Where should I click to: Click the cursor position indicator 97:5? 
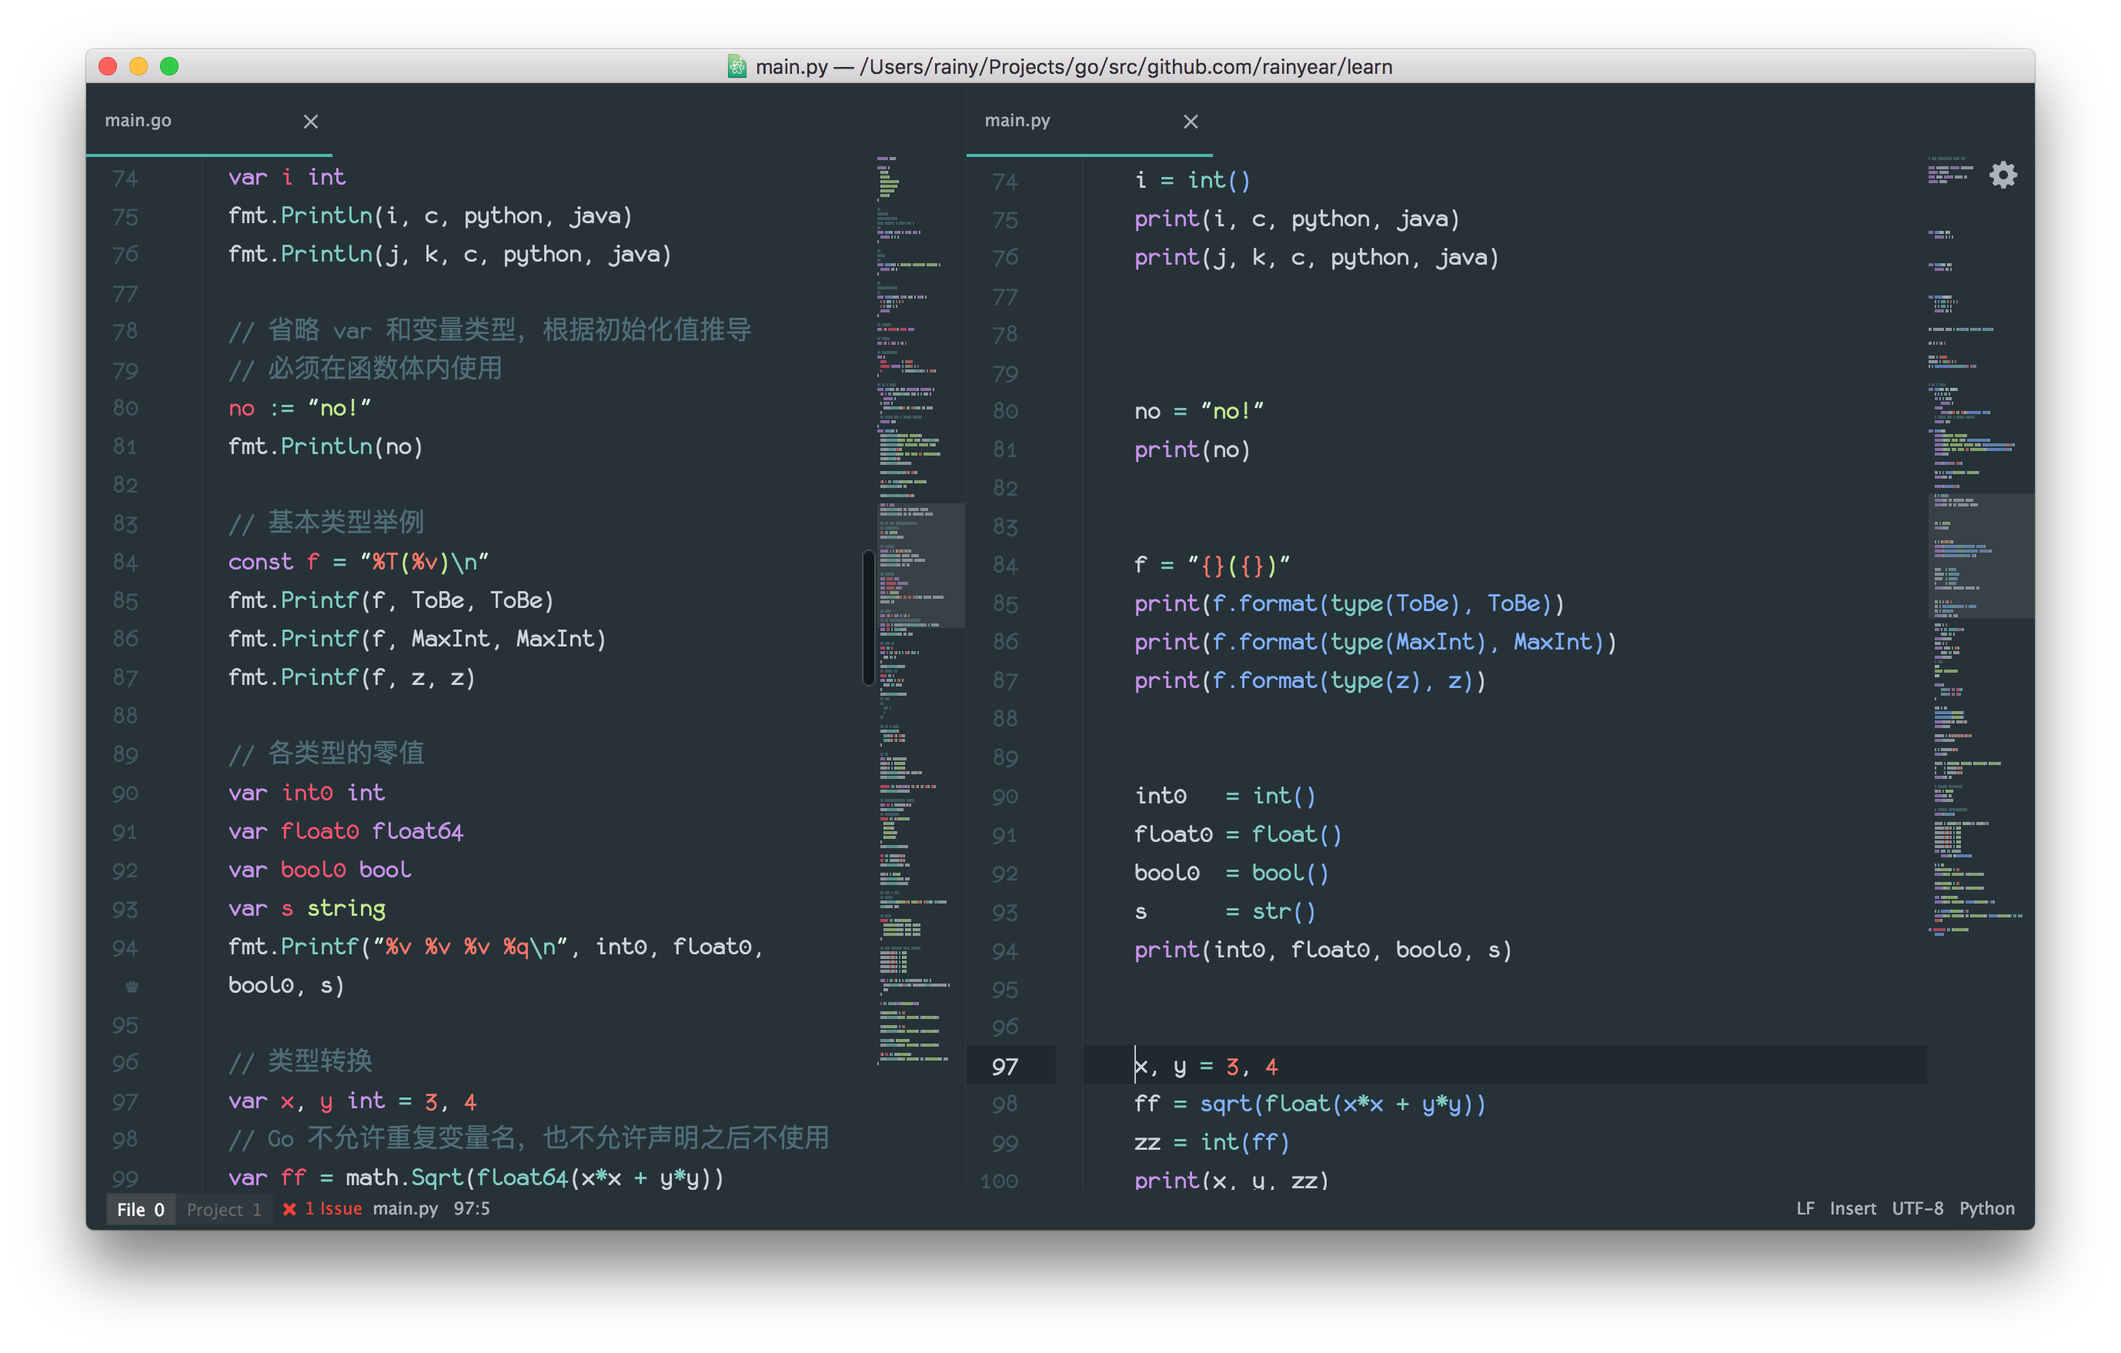tap(471, 1208)
